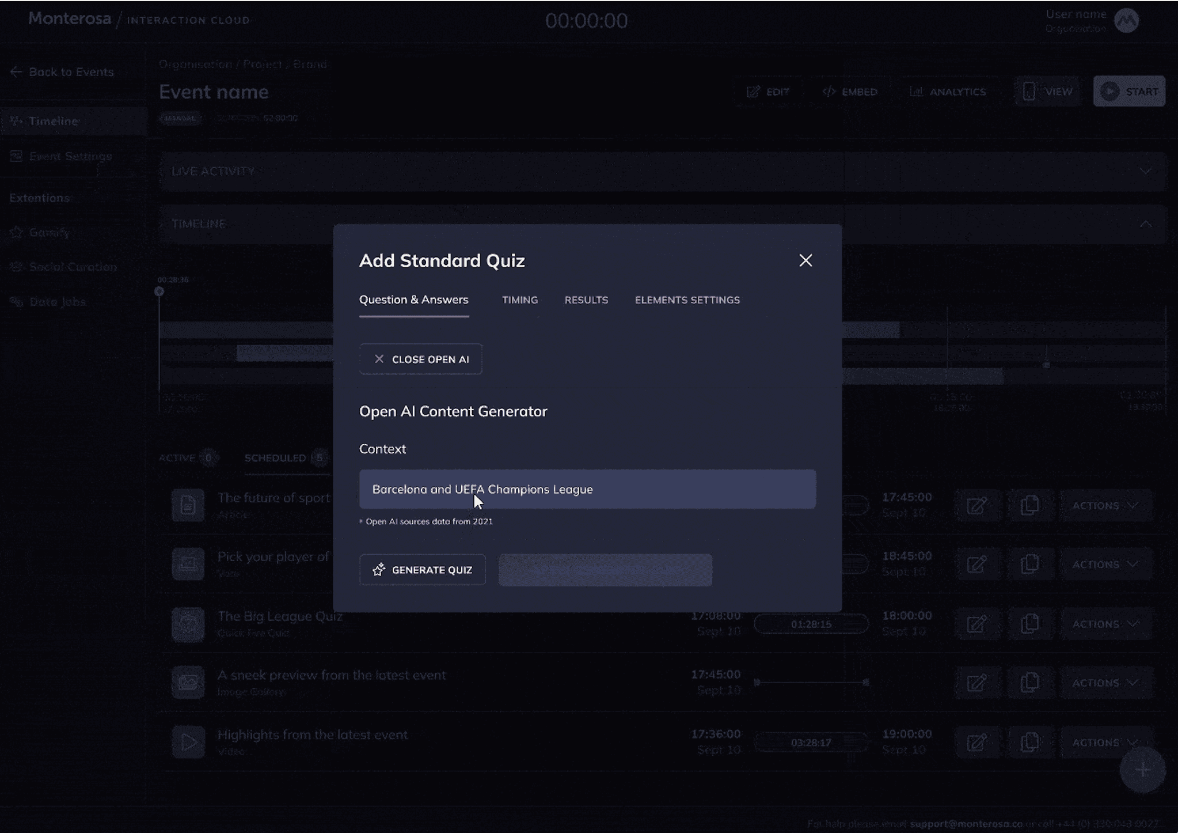Click the Context text input field

(x=587, y=489)
